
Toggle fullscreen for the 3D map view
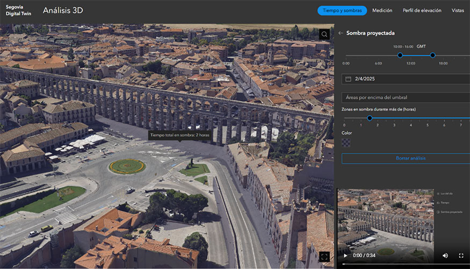click(324, 256)
